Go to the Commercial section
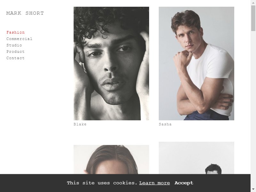The image size is (256, 192). point(19,39)
